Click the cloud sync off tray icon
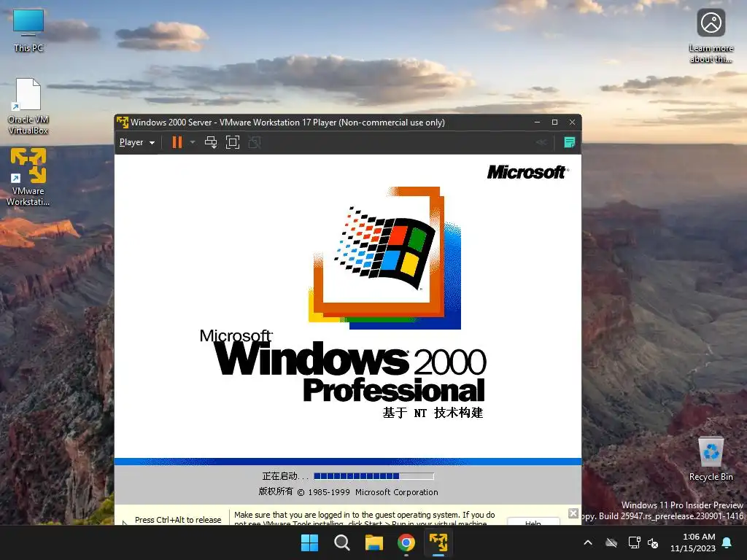This screenshot has width=747, height=560. [611, 542]
